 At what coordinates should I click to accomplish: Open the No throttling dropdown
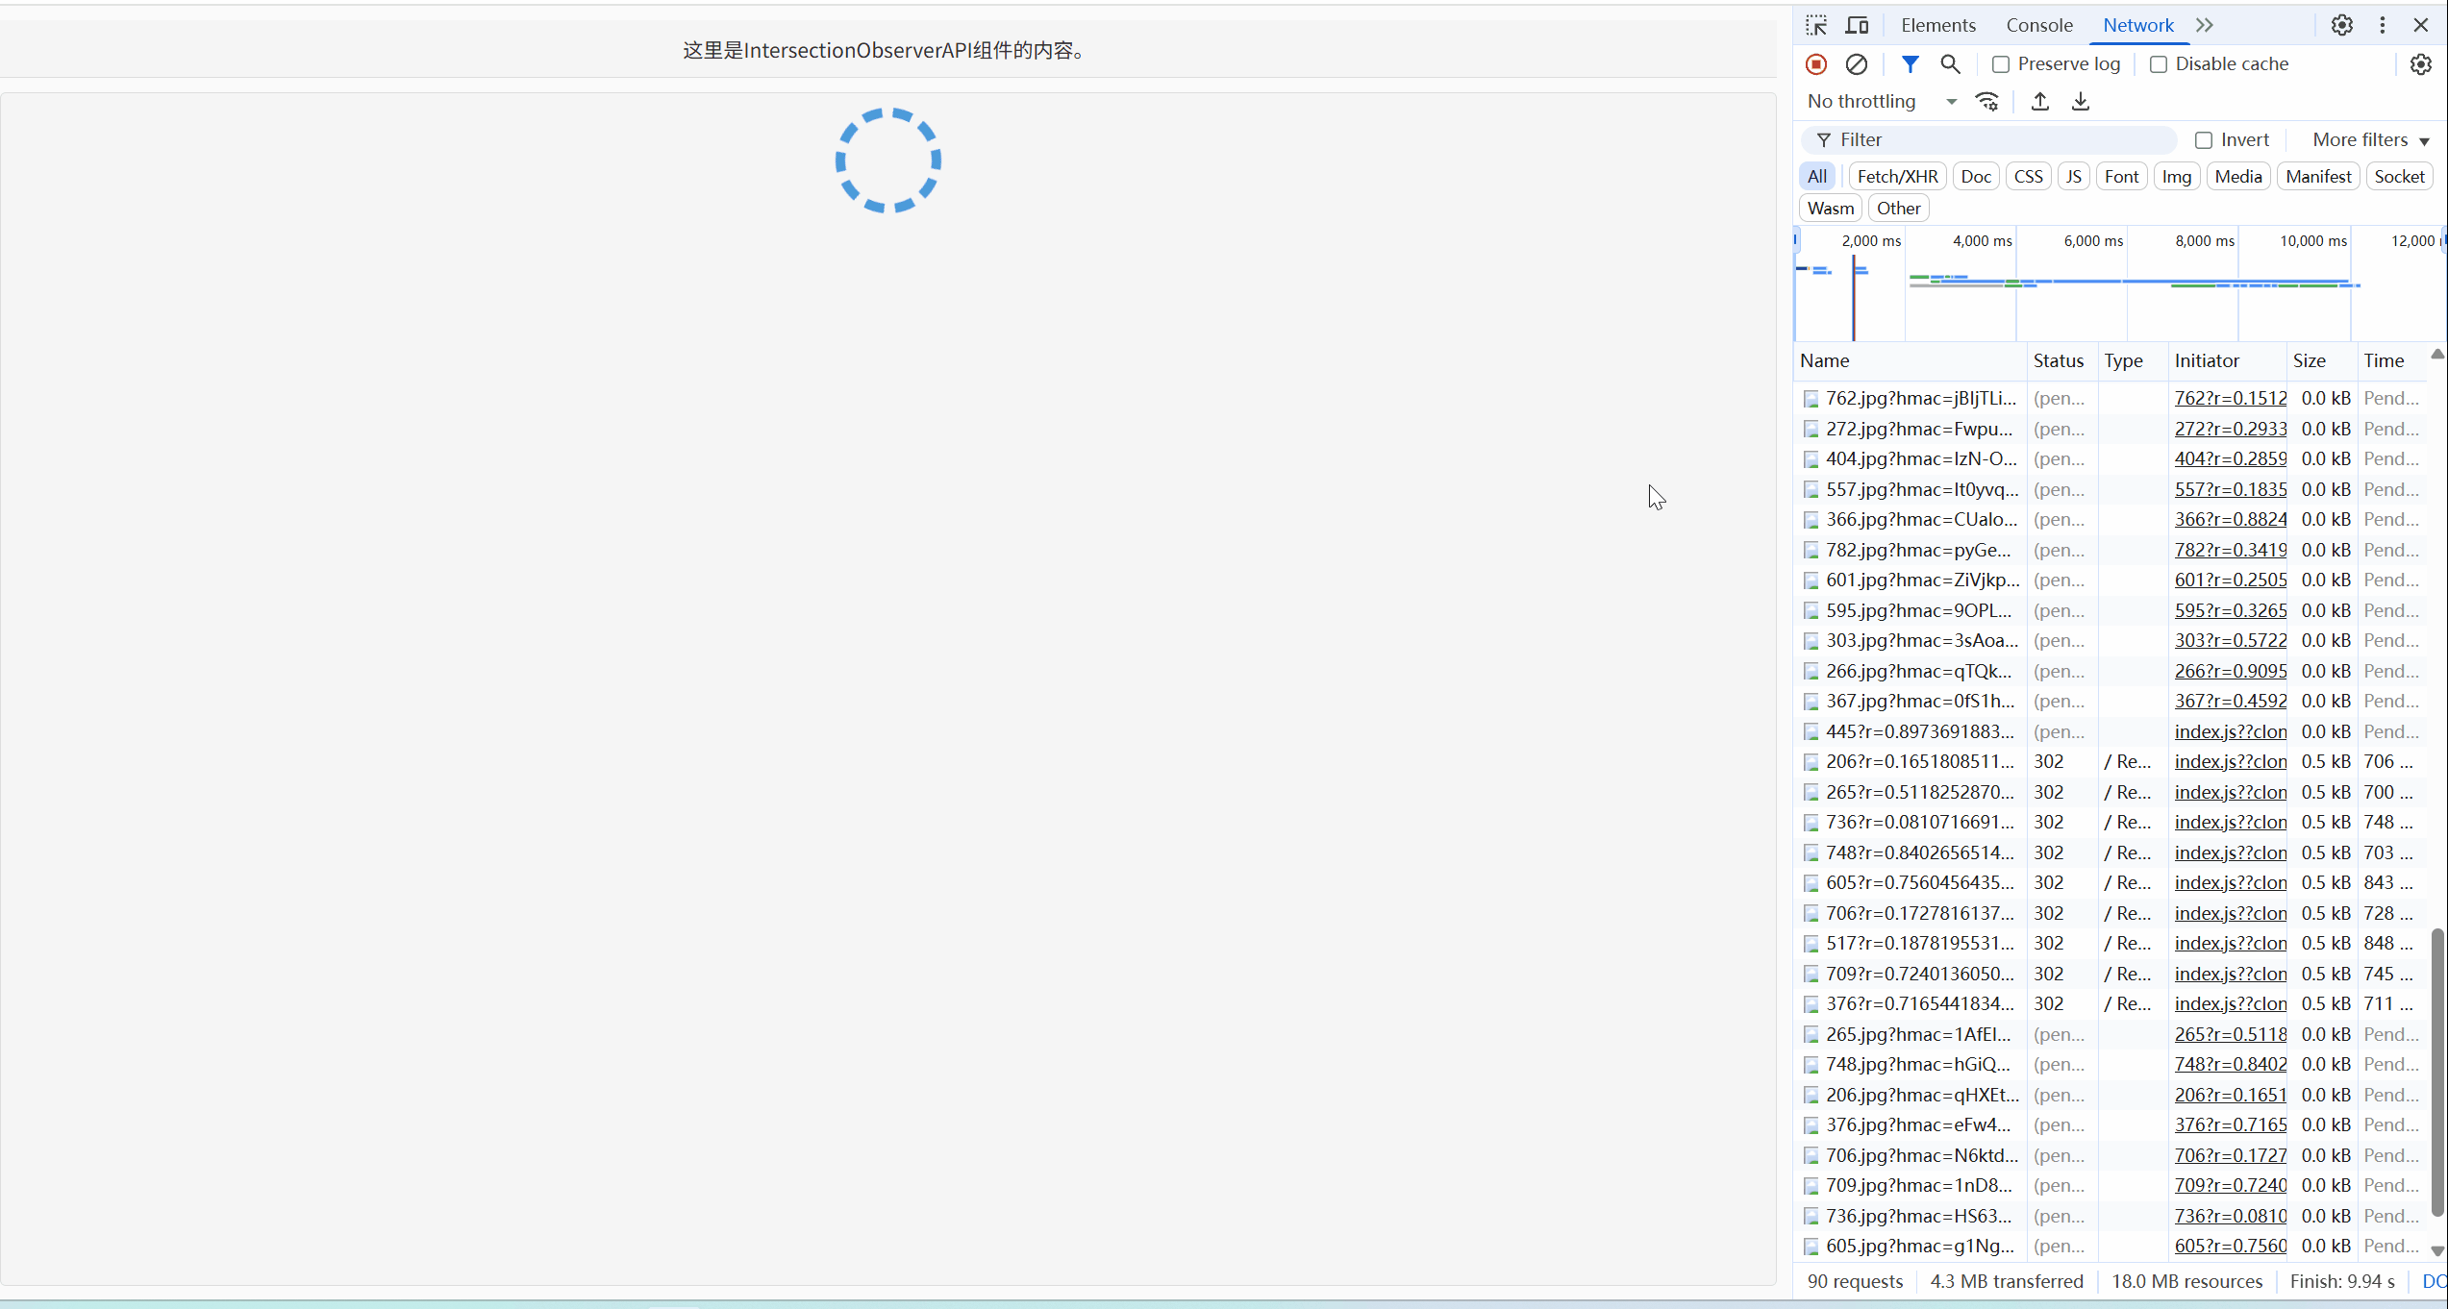coord(1880,101)
